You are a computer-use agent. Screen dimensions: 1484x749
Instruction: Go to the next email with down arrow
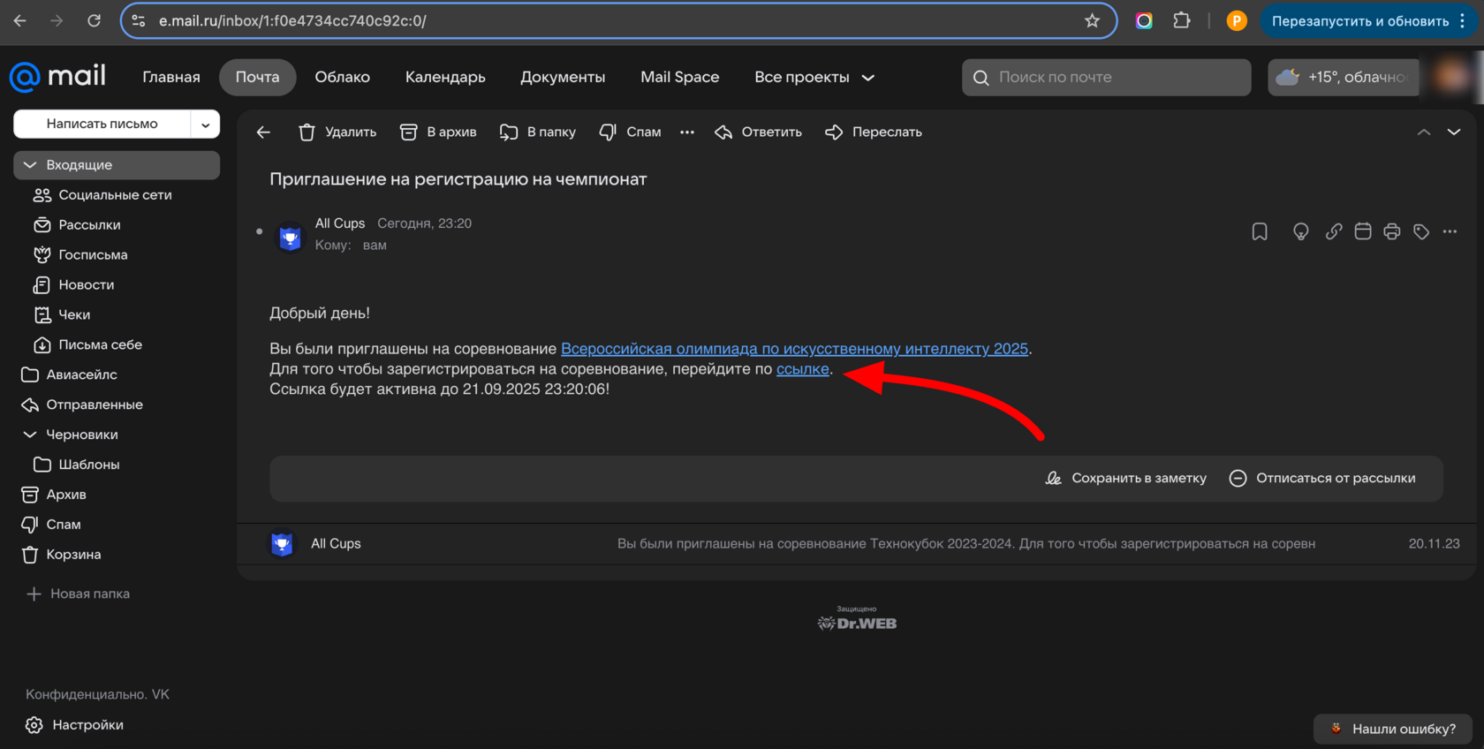coord(1454,132)
